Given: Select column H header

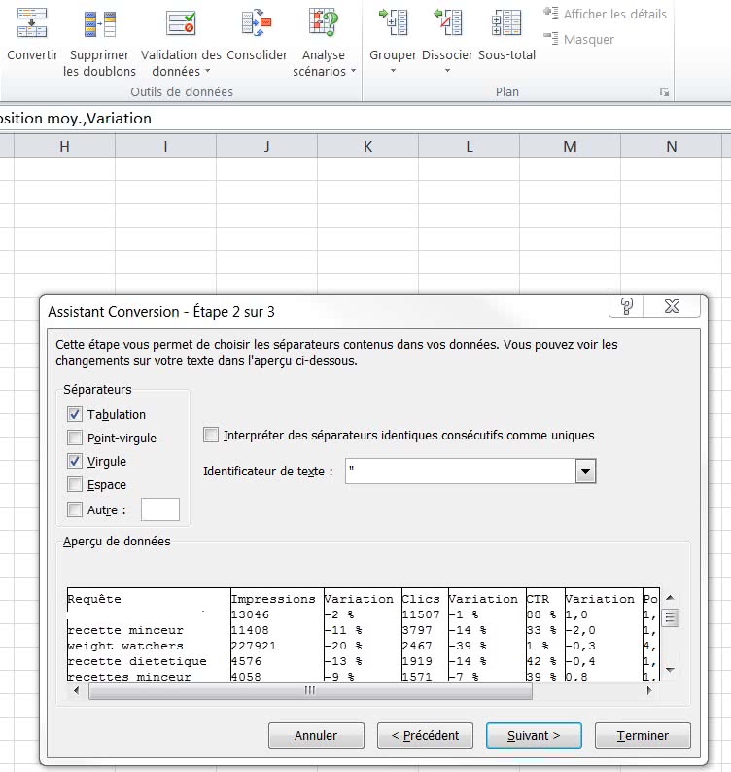Looking at the screenshot, I should (x=64, y=146).
